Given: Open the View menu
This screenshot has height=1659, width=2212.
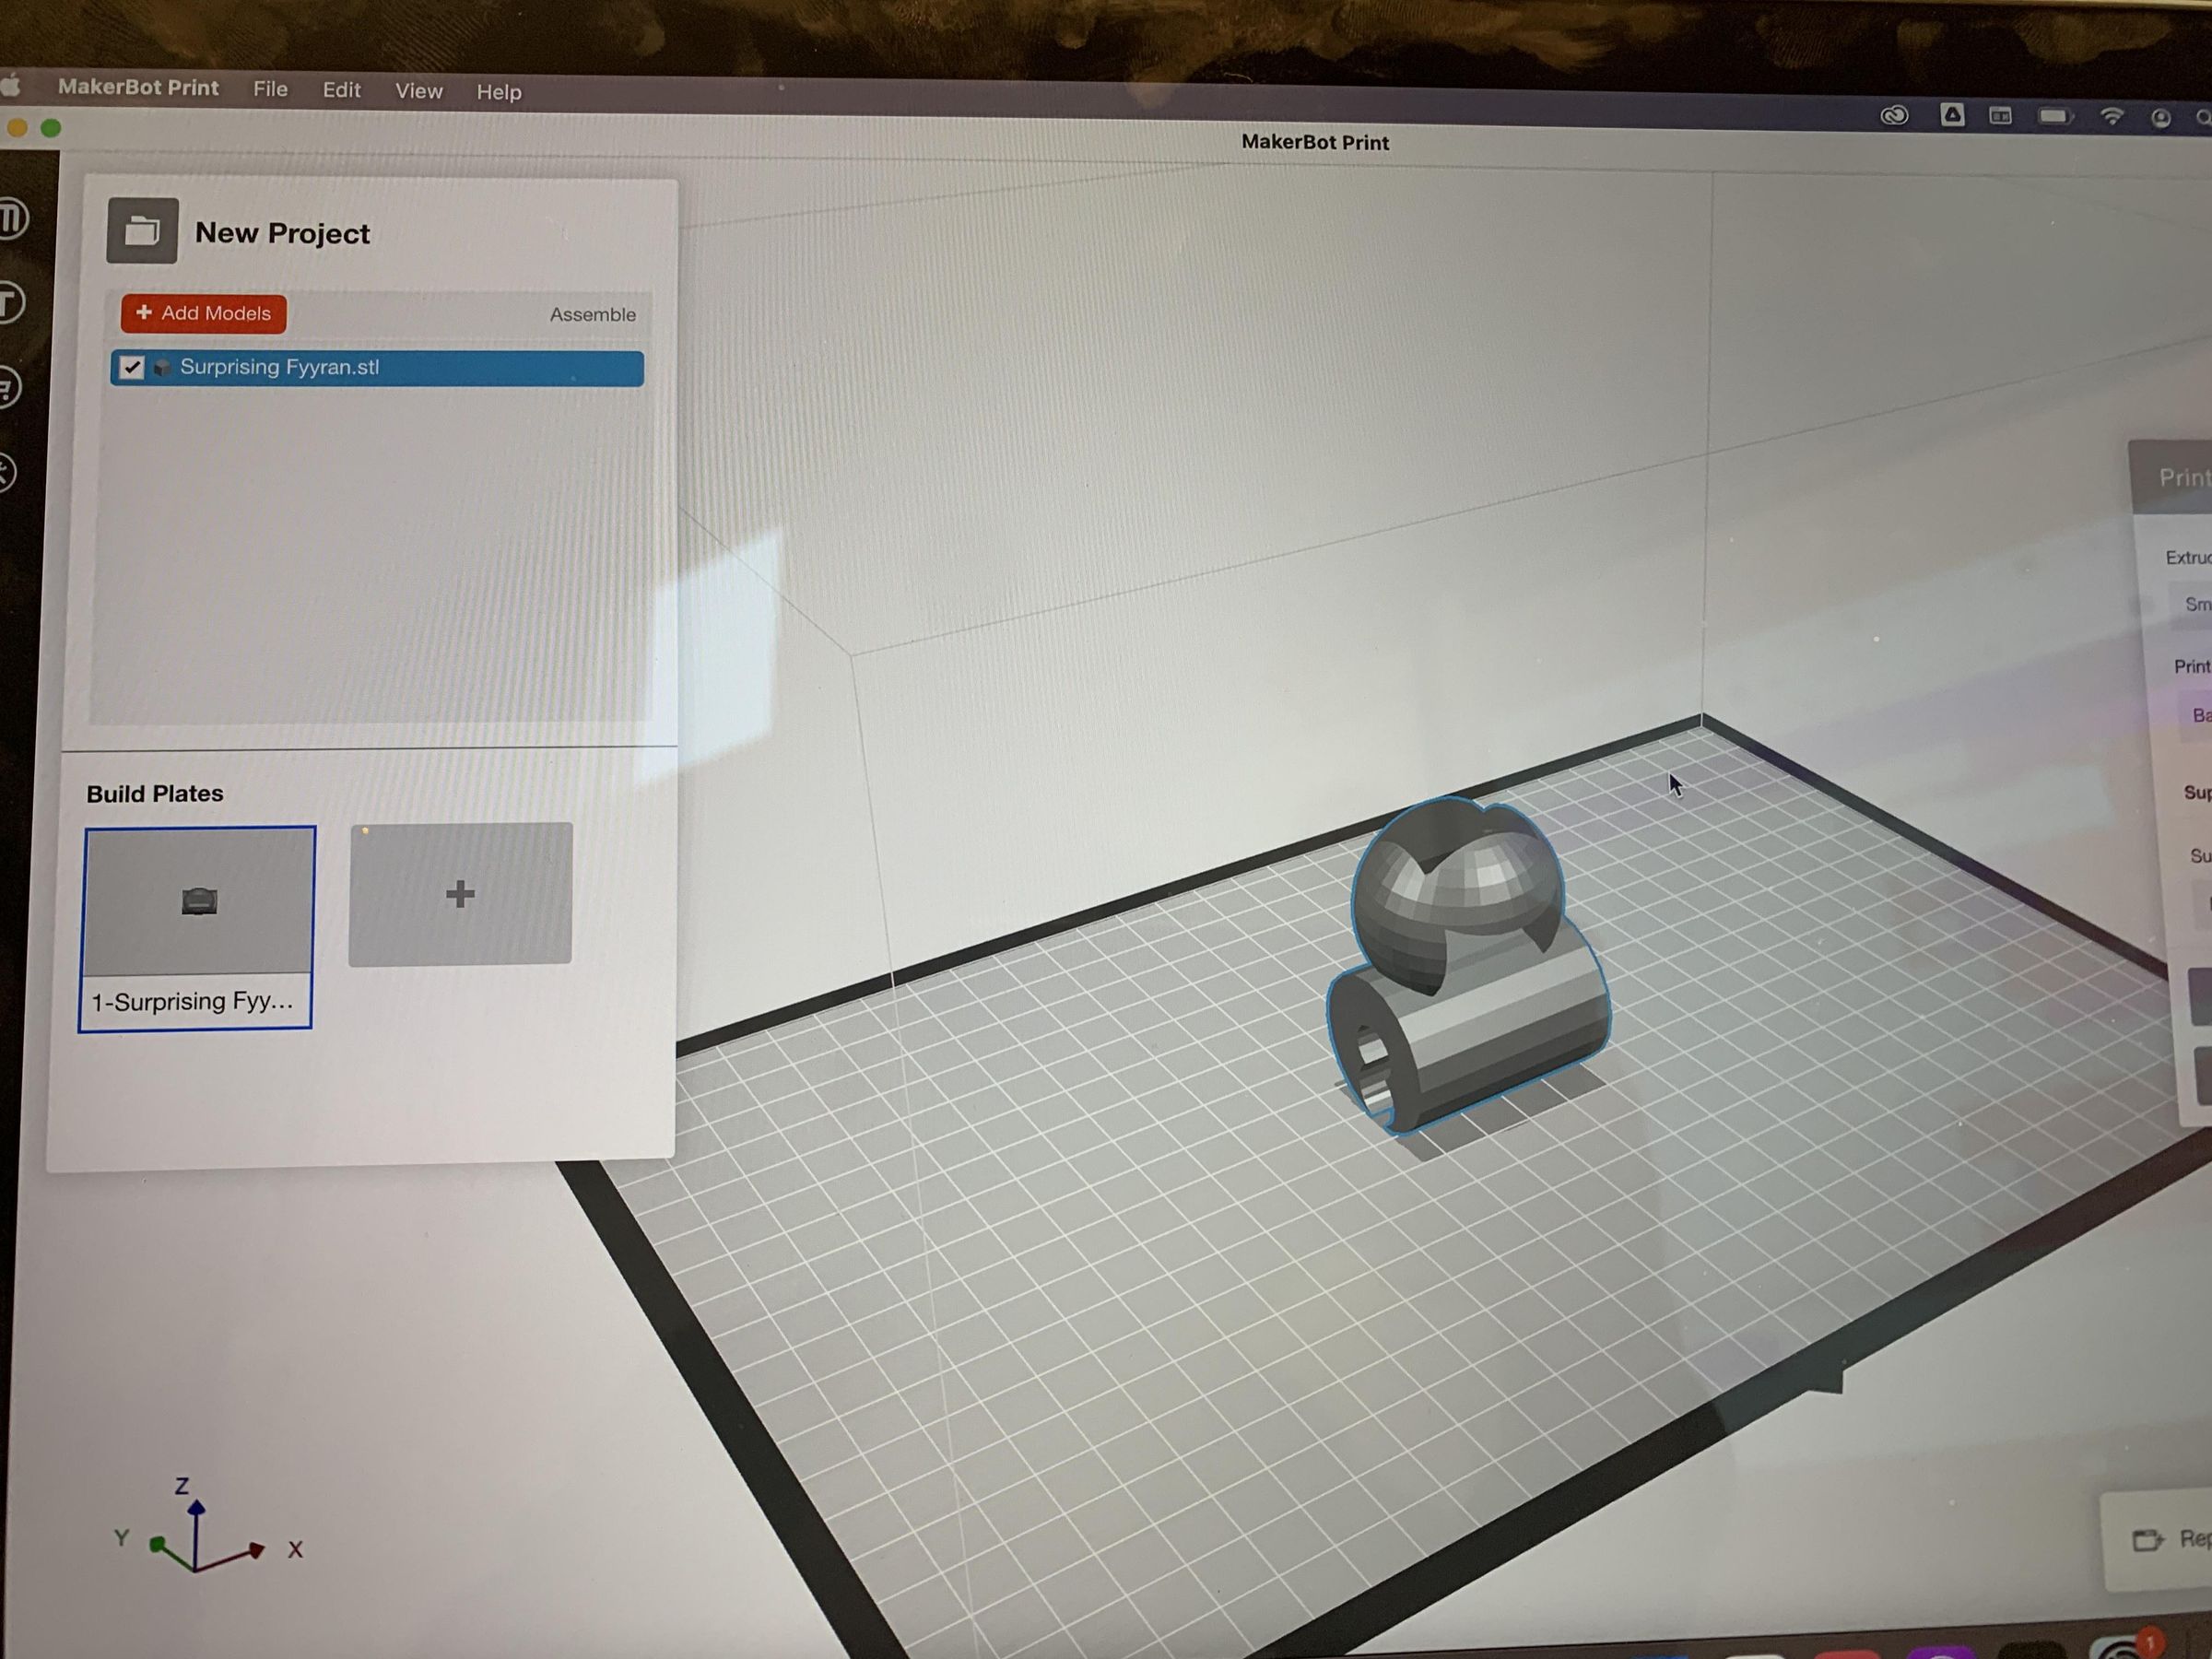Looking at the screenshot, I should click(418, 91).
